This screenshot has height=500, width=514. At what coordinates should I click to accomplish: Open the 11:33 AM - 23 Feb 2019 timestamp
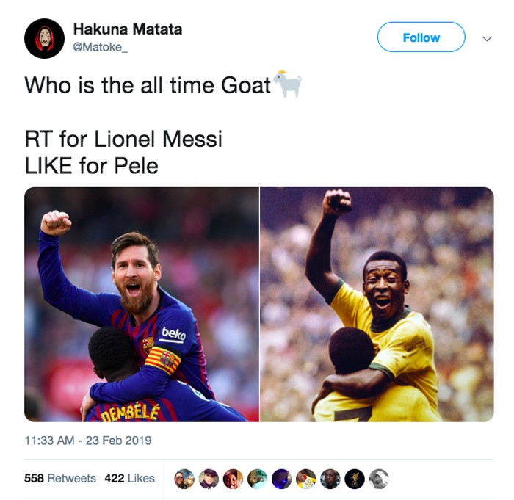coord(88,441)
